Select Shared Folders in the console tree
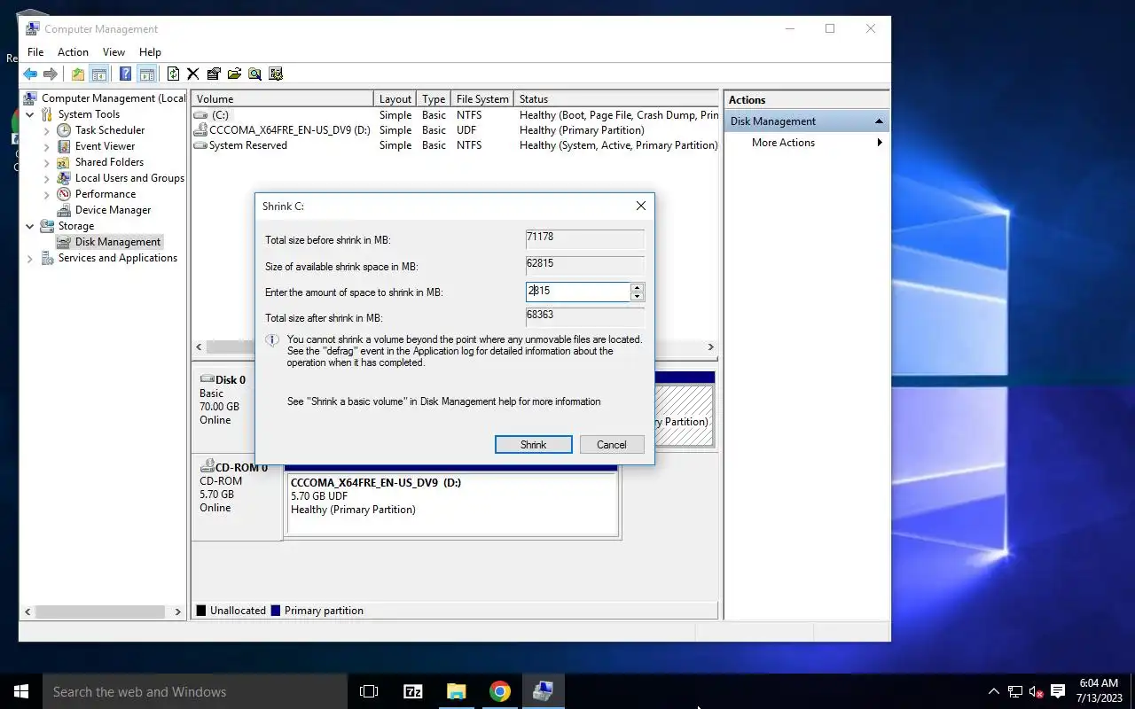Viewport: 1135px width, 709px height. coord(109,162)
